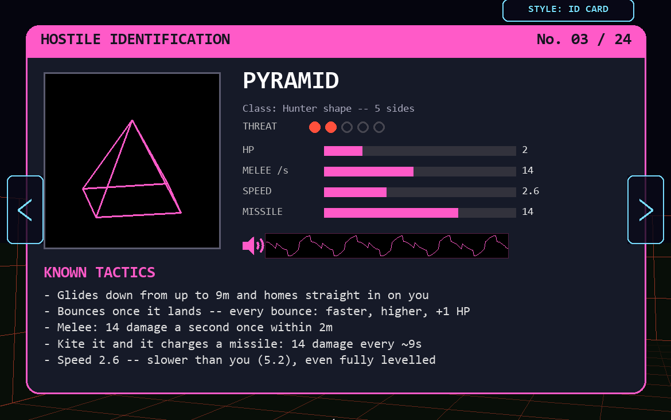Click the PYRAMID title text
Image resolution: width=671 pixels, height=420 pixels.
(x=291, y=80)
